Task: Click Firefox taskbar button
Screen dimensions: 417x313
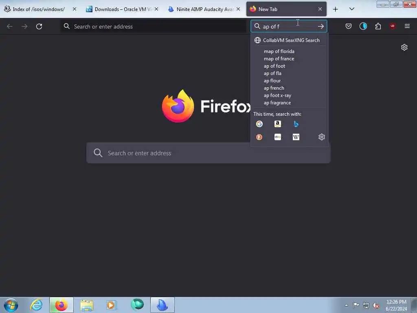Action: click(61, 305)
